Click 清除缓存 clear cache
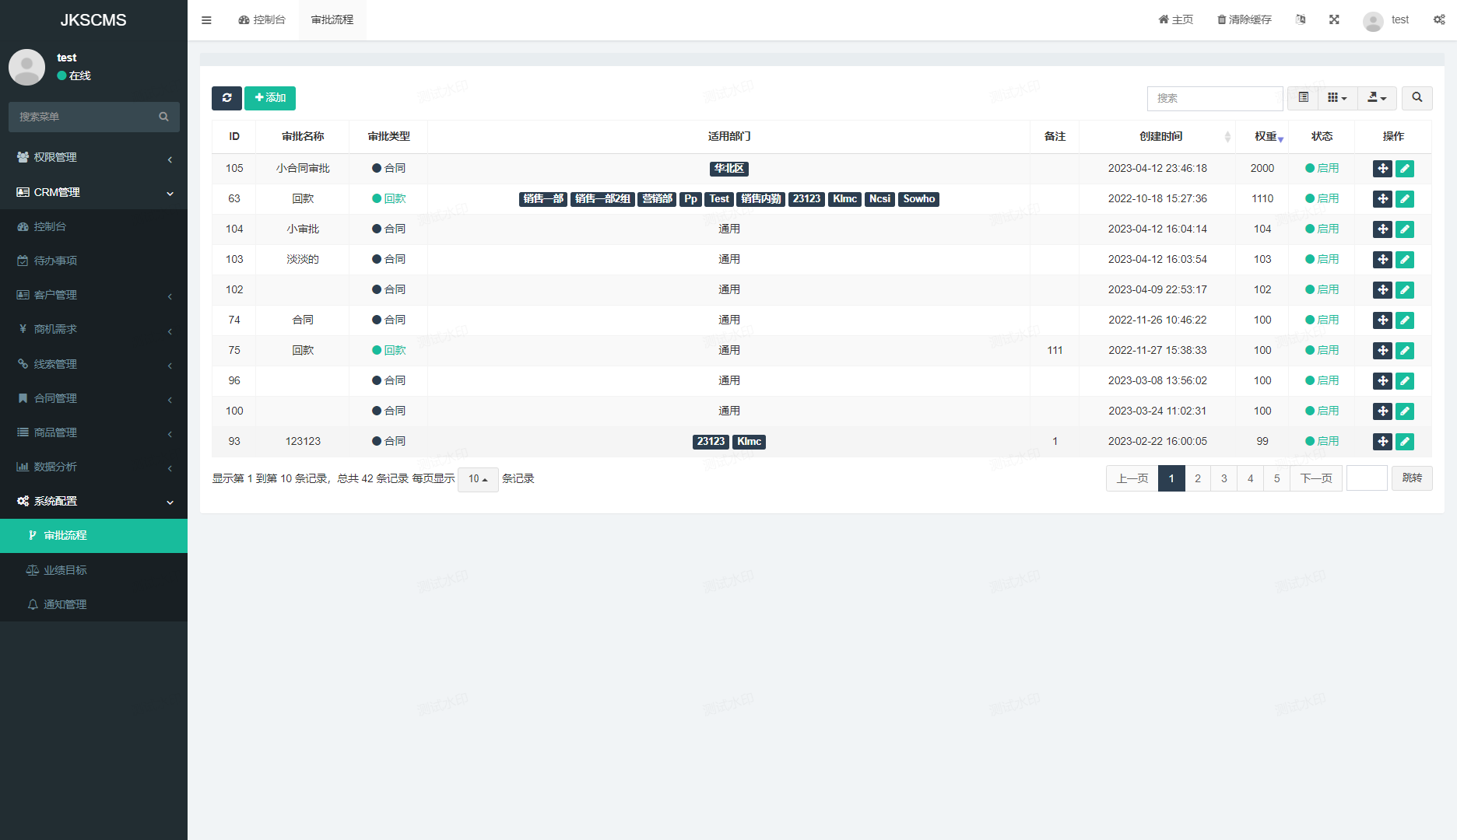Image resolution: width=1457 pixels, height=840 pixels. pyautogui.click(x=1245, y=20)
